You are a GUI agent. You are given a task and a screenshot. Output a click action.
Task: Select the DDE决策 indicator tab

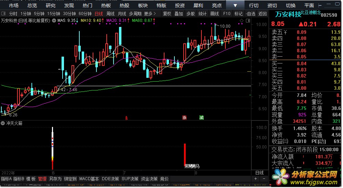pos(110,179)
